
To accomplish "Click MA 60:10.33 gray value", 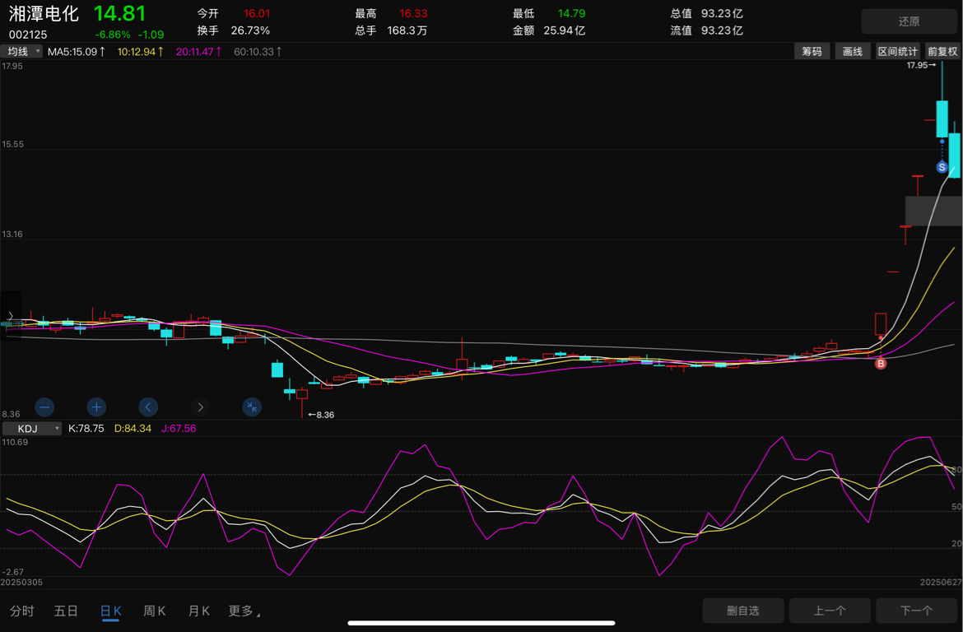I will (258, 52).
